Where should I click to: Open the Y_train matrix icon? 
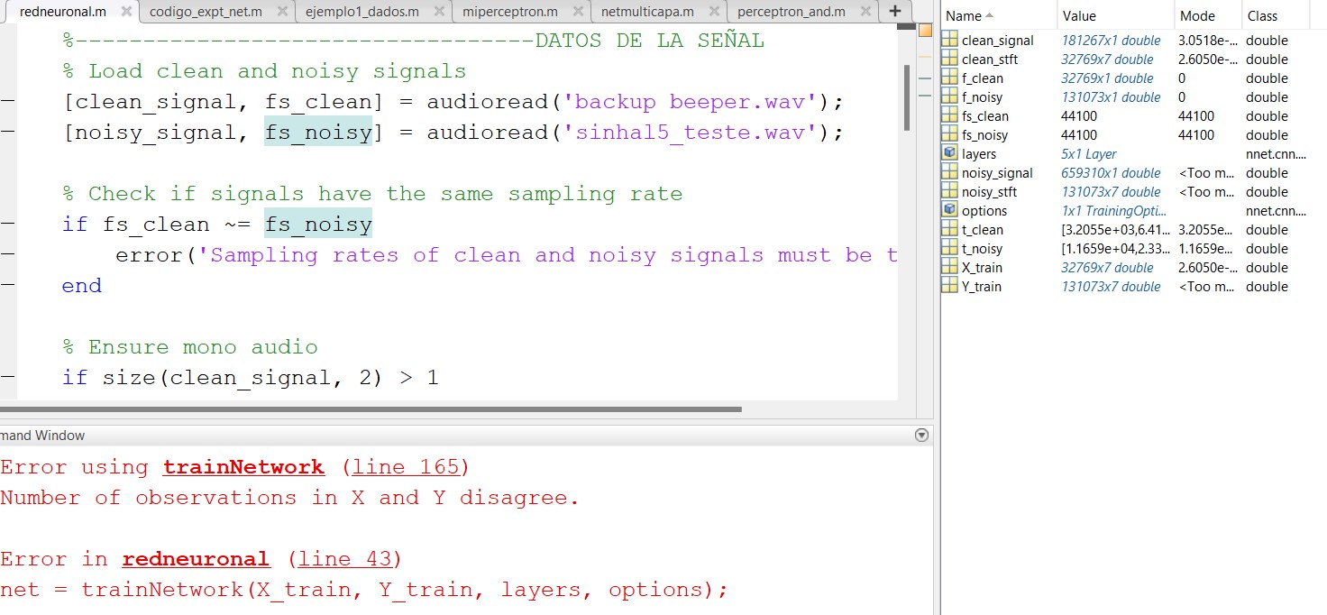[x=951, y=286]
